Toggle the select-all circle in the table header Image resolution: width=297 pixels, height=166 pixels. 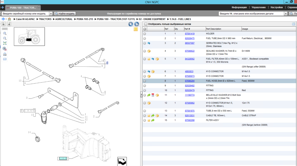(145, 29)
